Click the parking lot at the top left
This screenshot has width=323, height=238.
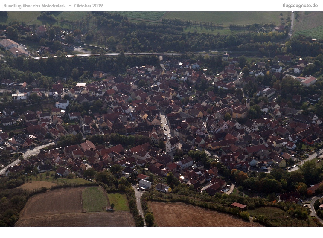pyautogui.click(x=64, y=34)
